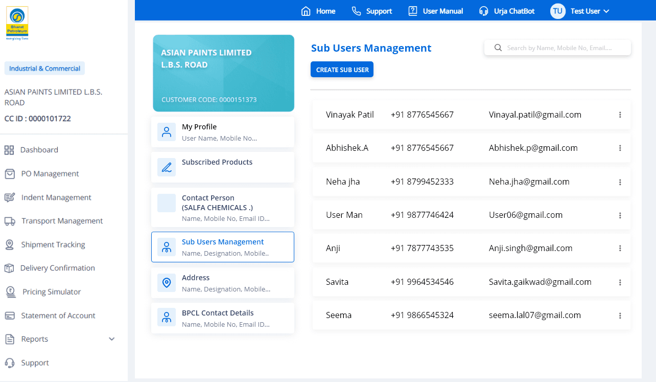Click the Urja ChatBot headset icon
656x382 pixels.
[484, 11]
